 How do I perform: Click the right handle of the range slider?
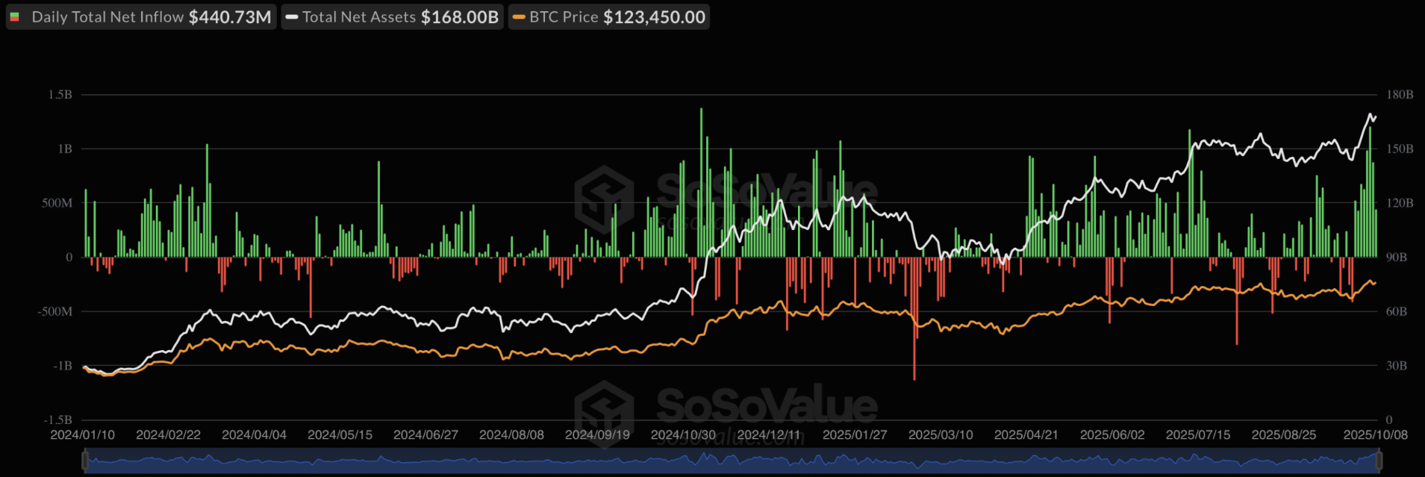click(x=1379, y=461)
